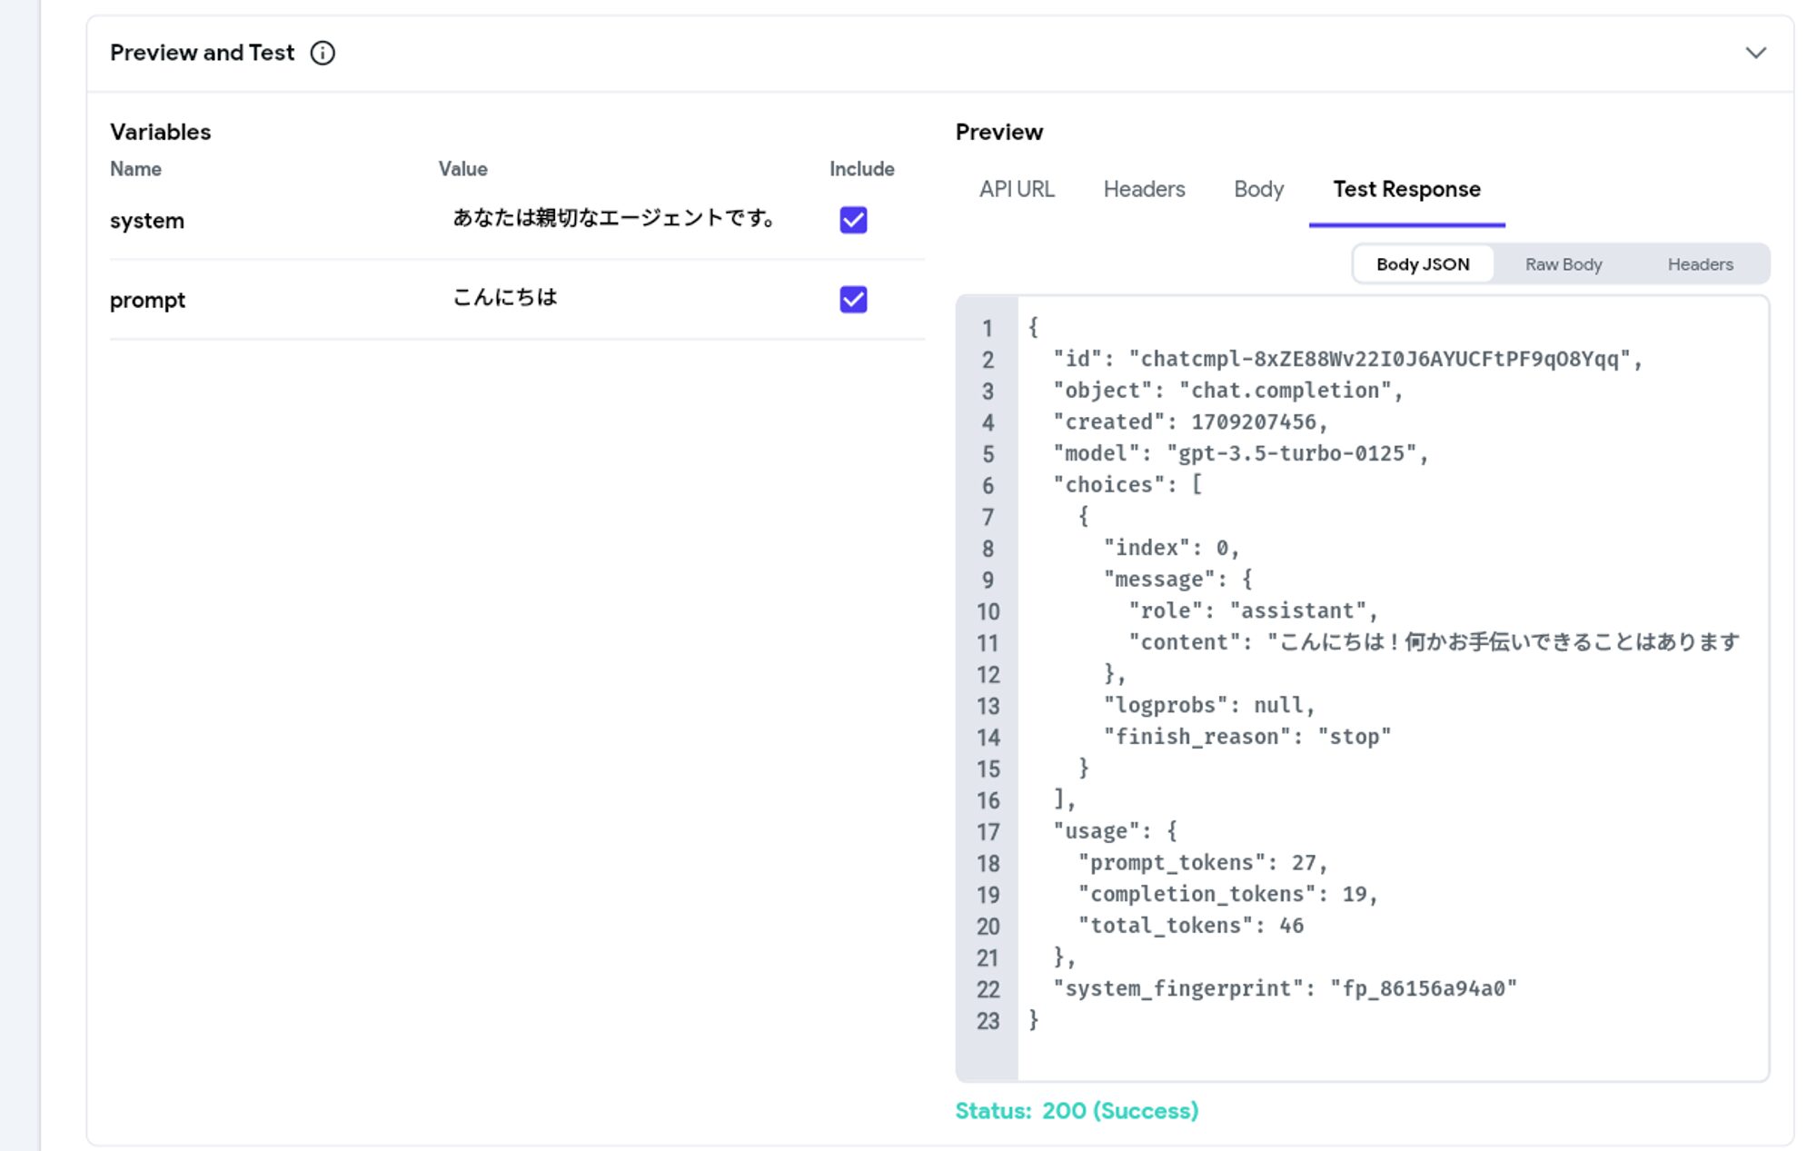1817x1151 pixels.
Task: Select the Test Response tab
Action: (x=1405, y=189)
